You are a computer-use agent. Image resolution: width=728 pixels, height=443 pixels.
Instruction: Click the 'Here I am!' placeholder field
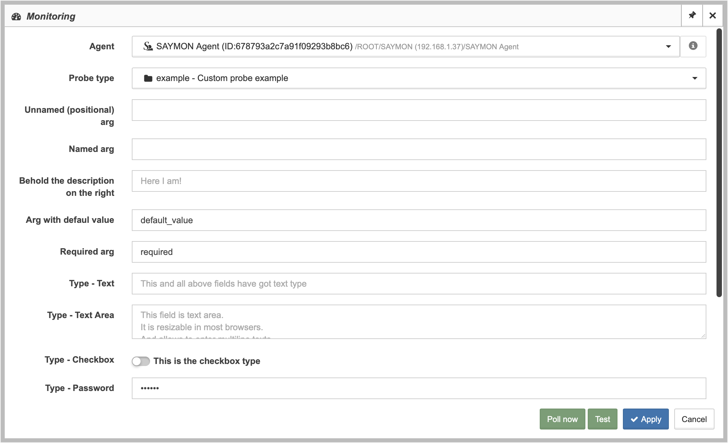tap(419, 181)
